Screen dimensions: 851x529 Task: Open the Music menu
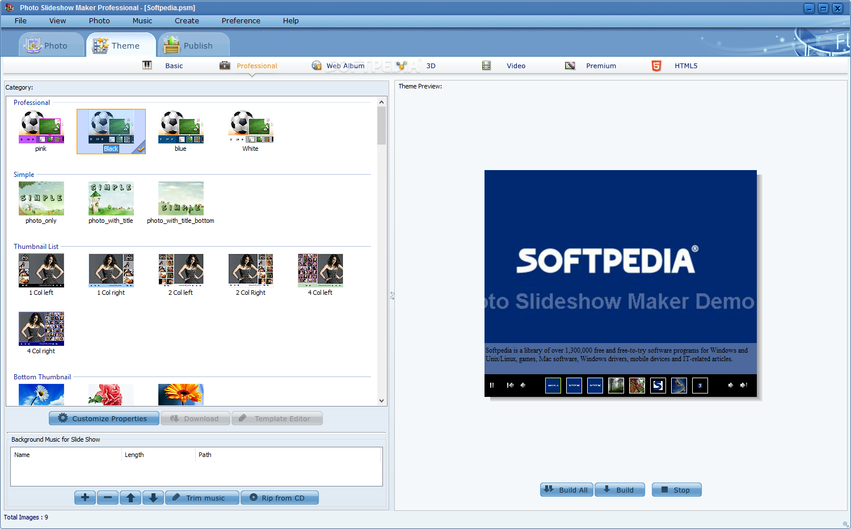click(142, 20)
